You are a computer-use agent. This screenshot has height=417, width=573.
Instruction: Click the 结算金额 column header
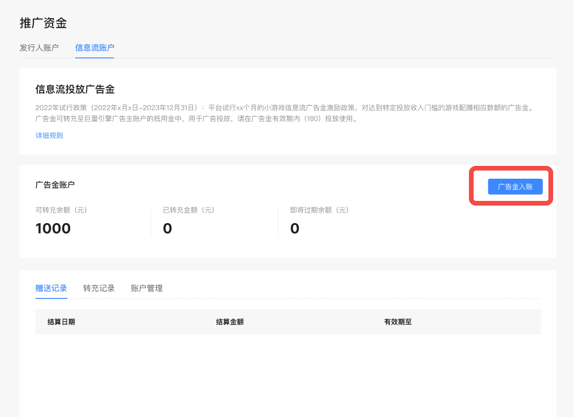coord(230,322)
